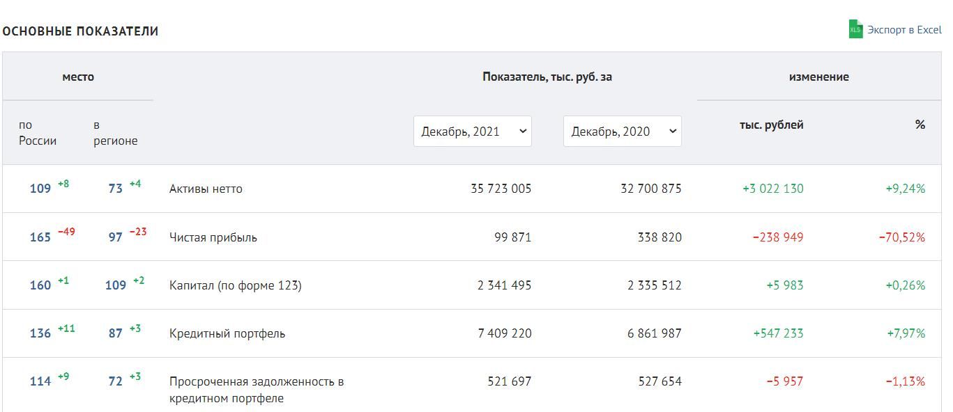Screen dimensions: 953x412
Task: Click Russia rank 165 for Чистая прибыль
Action: tap(40, 237)
